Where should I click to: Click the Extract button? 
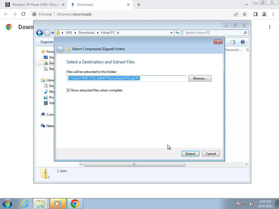tap(190, 153)
